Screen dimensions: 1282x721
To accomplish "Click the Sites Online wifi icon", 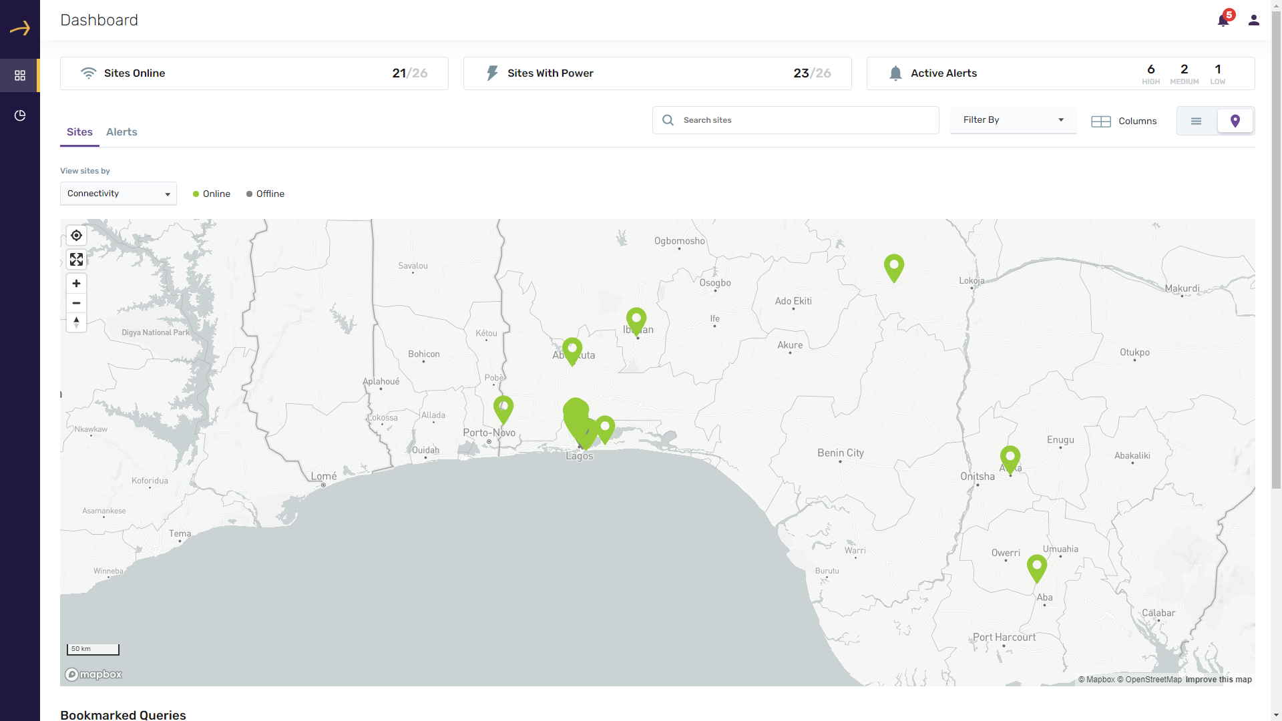I will coord(88,73).
